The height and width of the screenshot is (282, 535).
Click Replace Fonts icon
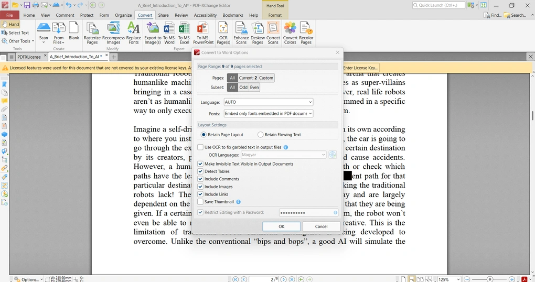point(133,32)
